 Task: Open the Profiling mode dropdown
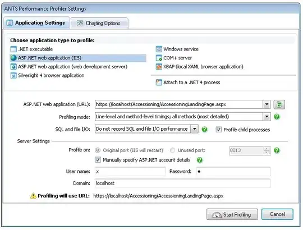267,117
